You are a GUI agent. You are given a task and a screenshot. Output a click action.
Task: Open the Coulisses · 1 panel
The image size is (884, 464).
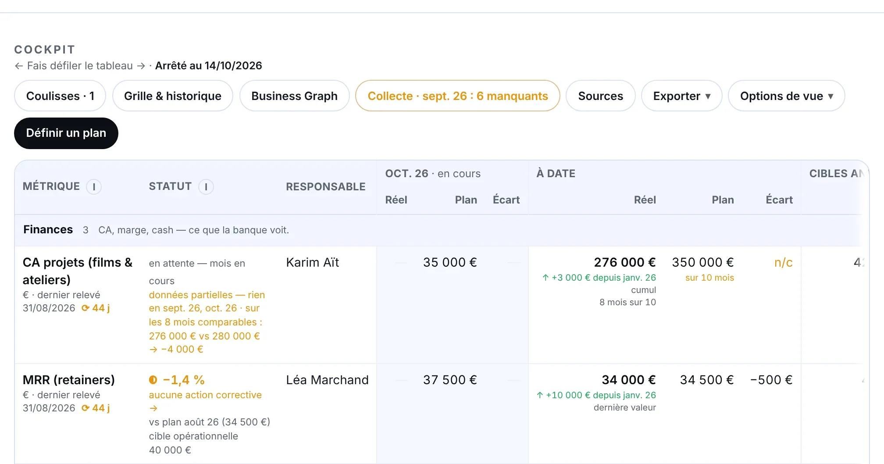(x=60, y=96)
